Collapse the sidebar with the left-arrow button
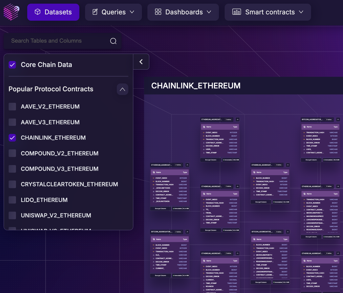Image resolution: width=343 pixels, height=293 pixels. (x=141, y=62)
